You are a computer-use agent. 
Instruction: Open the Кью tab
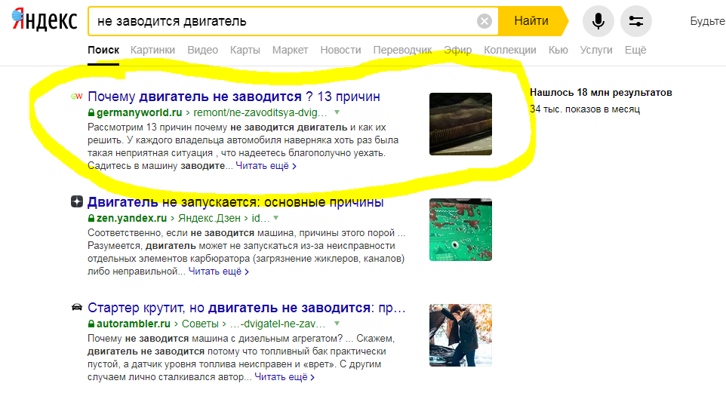click(x=558, y=50)
